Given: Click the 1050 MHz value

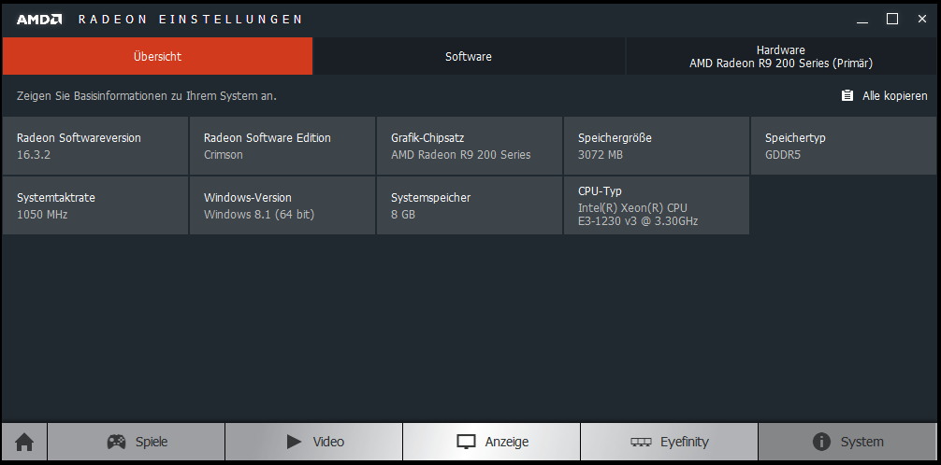Looking at the screenshot, I should (42, 214).
